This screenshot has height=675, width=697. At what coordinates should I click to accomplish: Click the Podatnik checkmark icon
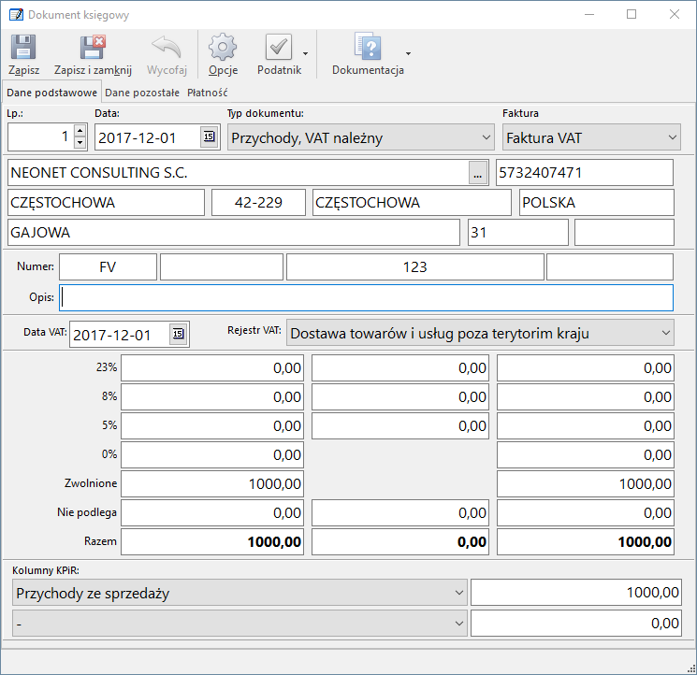click(x=278, y=49)
